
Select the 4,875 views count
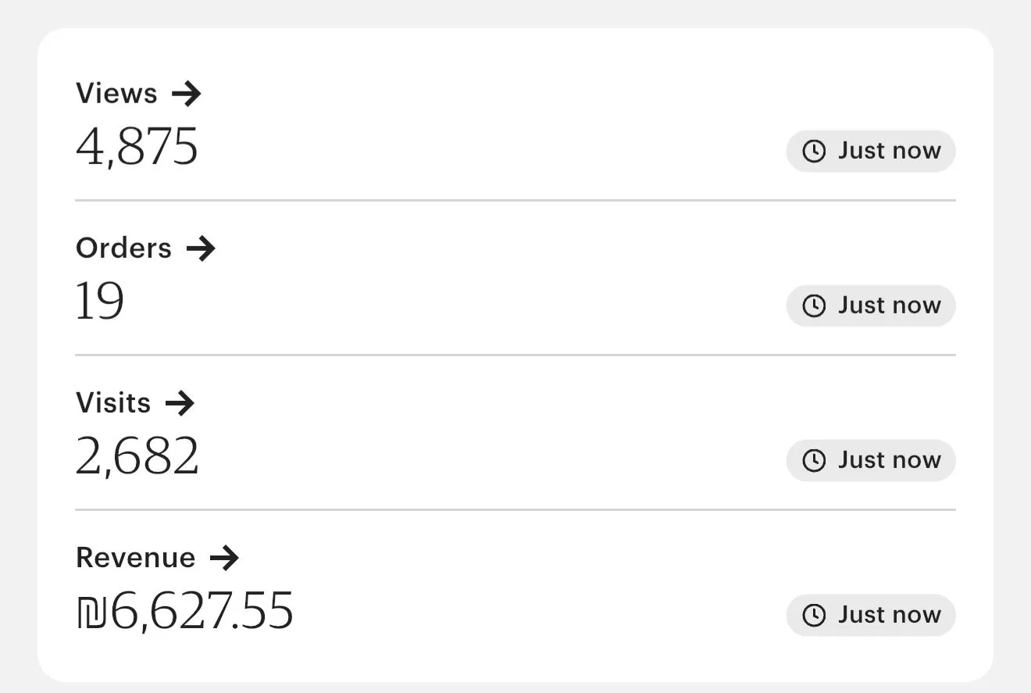[137, 147]
